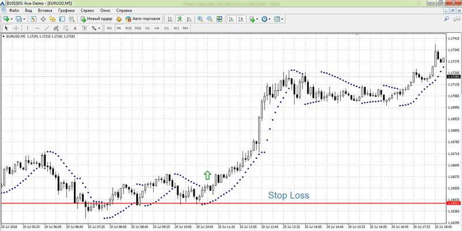Switch to H1 timeframe
The width and height of the screenshot is (462, 231).
(x=148, y=28)
